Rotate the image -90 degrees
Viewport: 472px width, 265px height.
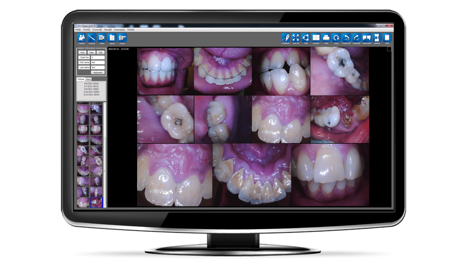pyautogui.click(x=347, y=38)
